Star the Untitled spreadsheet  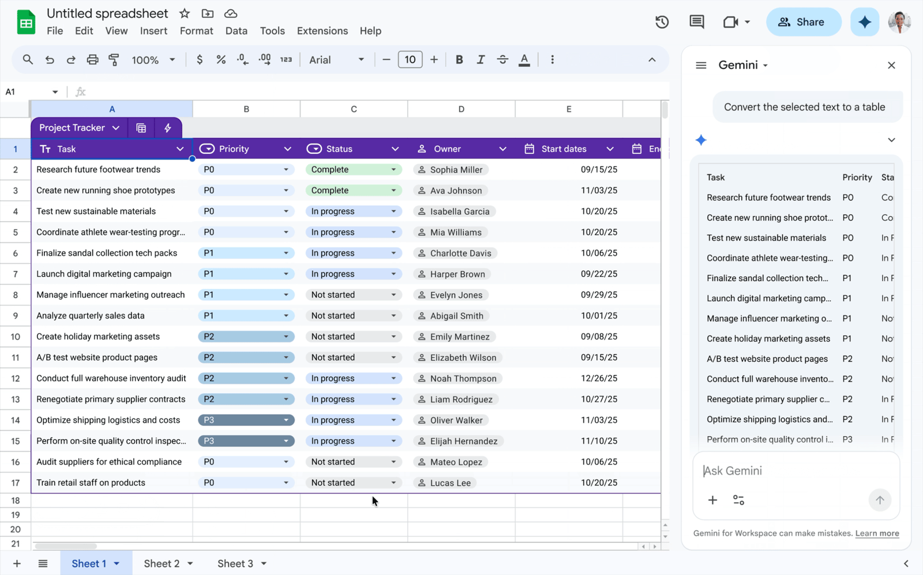pos(185,13)
